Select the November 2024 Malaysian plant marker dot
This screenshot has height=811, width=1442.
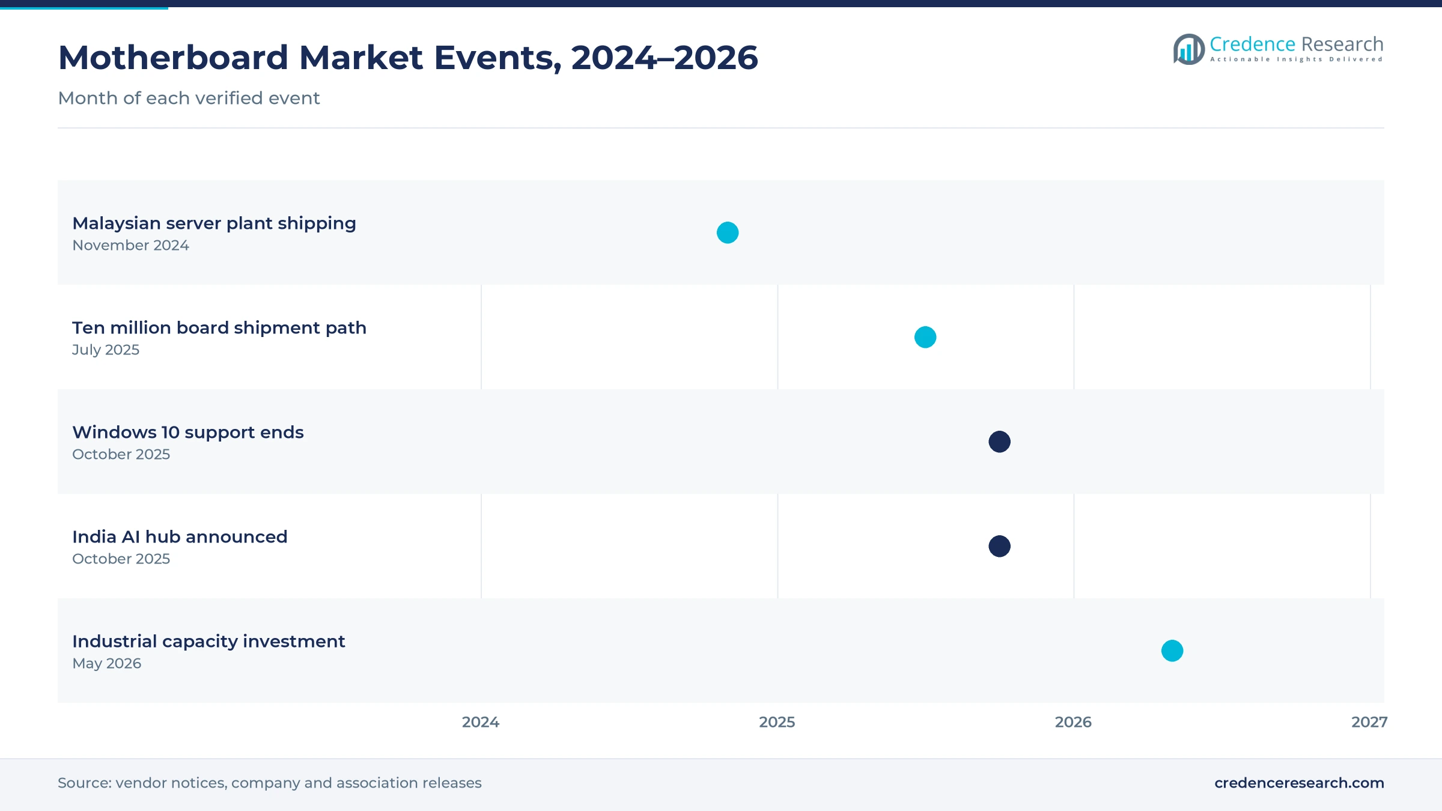[x=728, y=232]
